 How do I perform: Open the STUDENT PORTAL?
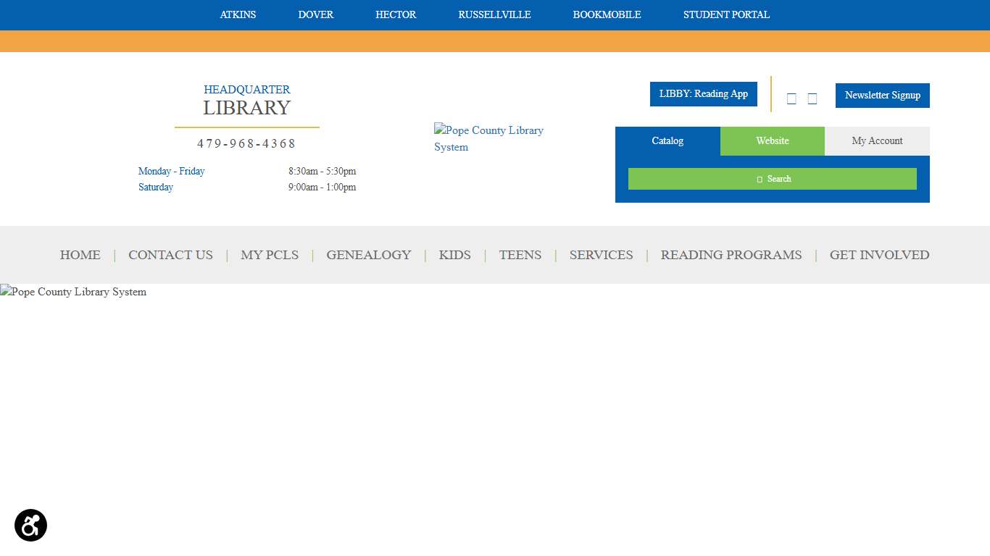(726, 14)
